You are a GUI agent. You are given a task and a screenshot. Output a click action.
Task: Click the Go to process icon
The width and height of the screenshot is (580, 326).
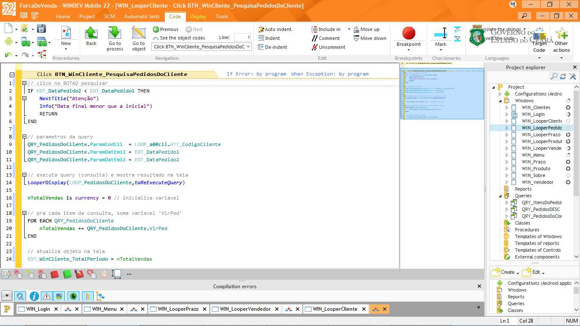[115, 33]
